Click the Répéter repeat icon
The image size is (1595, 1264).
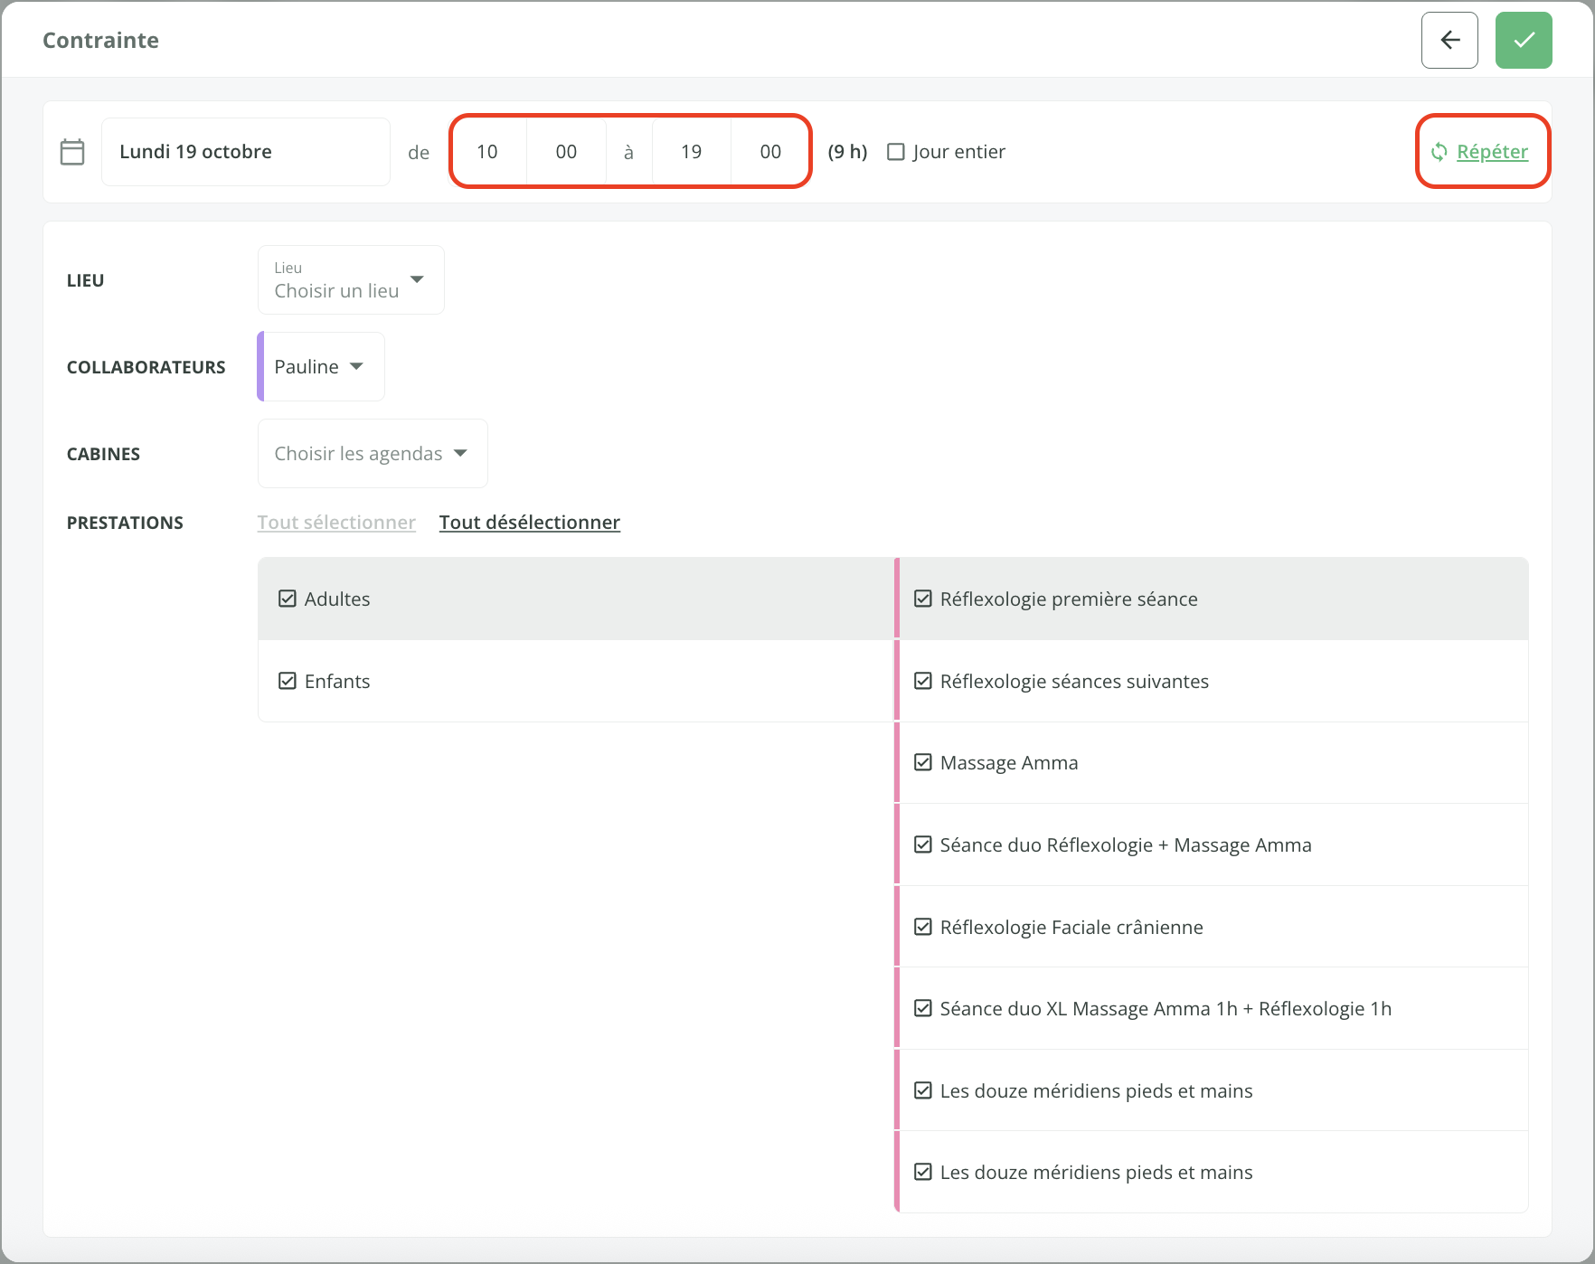[x=1439, y=152]
